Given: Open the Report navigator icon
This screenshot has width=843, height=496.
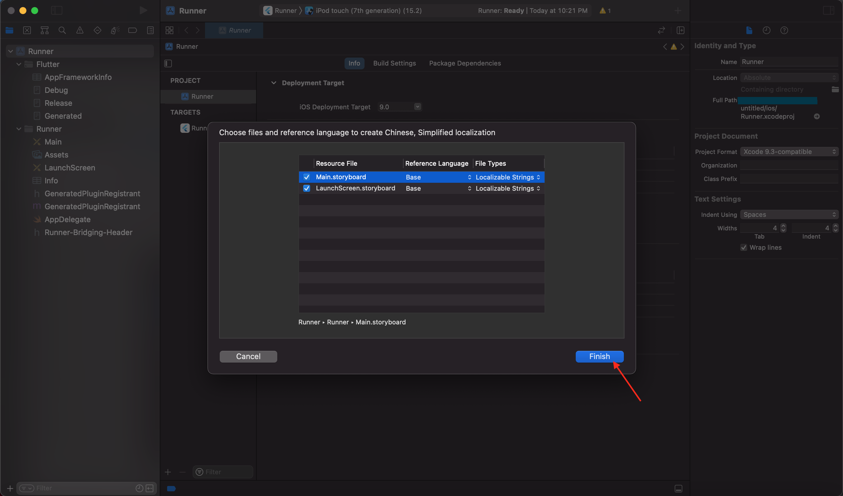Looking at the screenshot, I should tap(150, 31).
